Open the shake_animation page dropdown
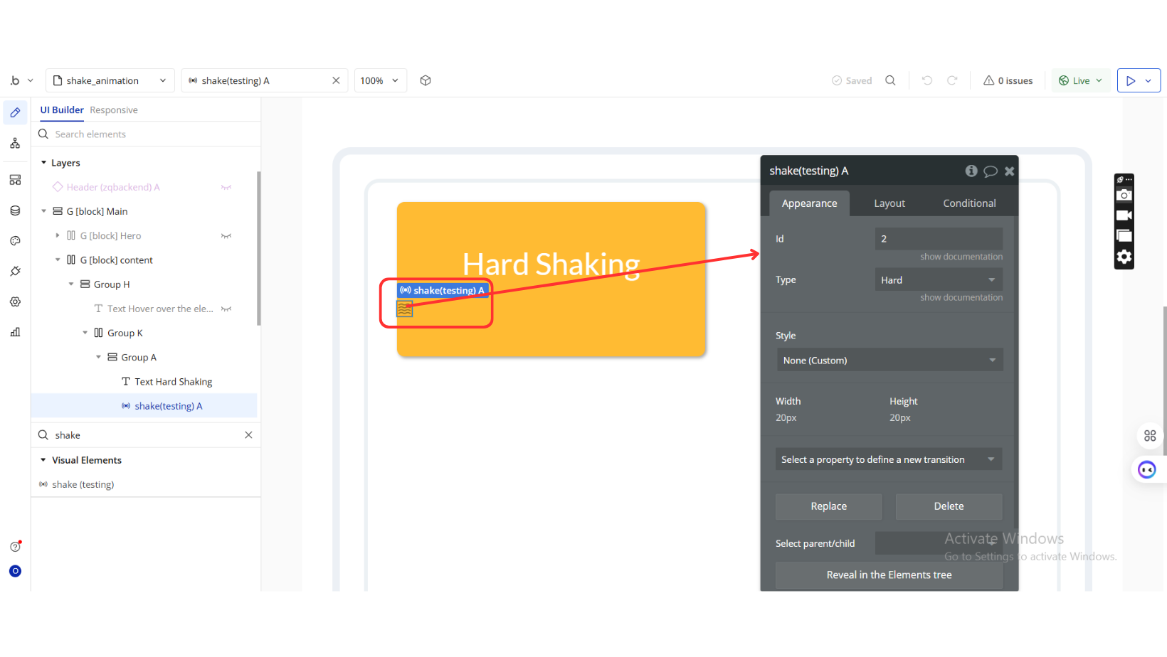Image resolution: width=1167 pixels, height=657 pixels. click(x=110, y=80)
